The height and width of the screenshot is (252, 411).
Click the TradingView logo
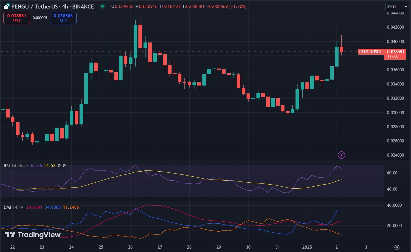coord(33,235)
